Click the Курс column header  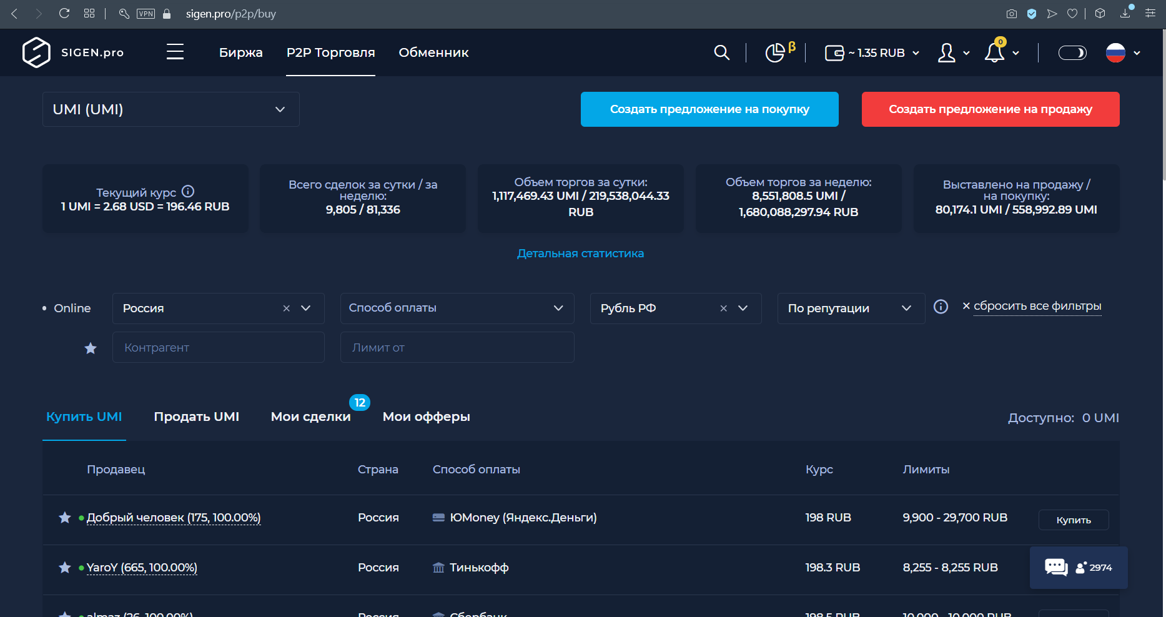(819, 470)
